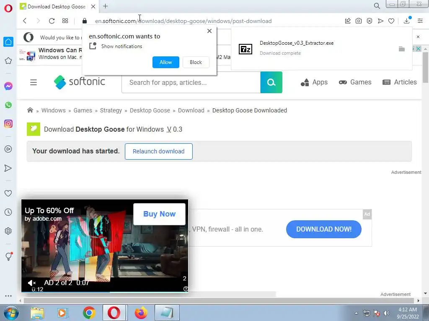Open Download breadcrumb link
429x321 pixels.
point(191,110)
